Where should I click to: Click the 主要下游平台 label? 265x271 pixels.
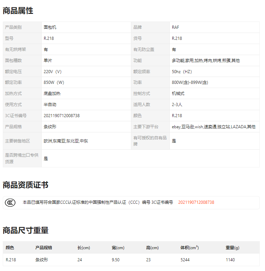[x=146, y=127]
